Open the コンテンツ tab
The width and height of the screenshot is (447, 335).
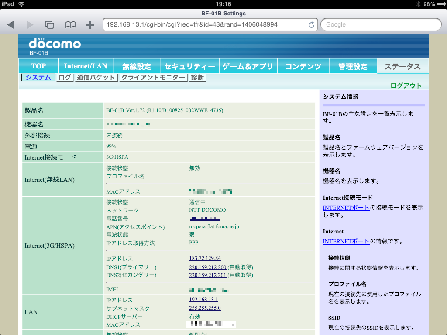tap(303, 66)
